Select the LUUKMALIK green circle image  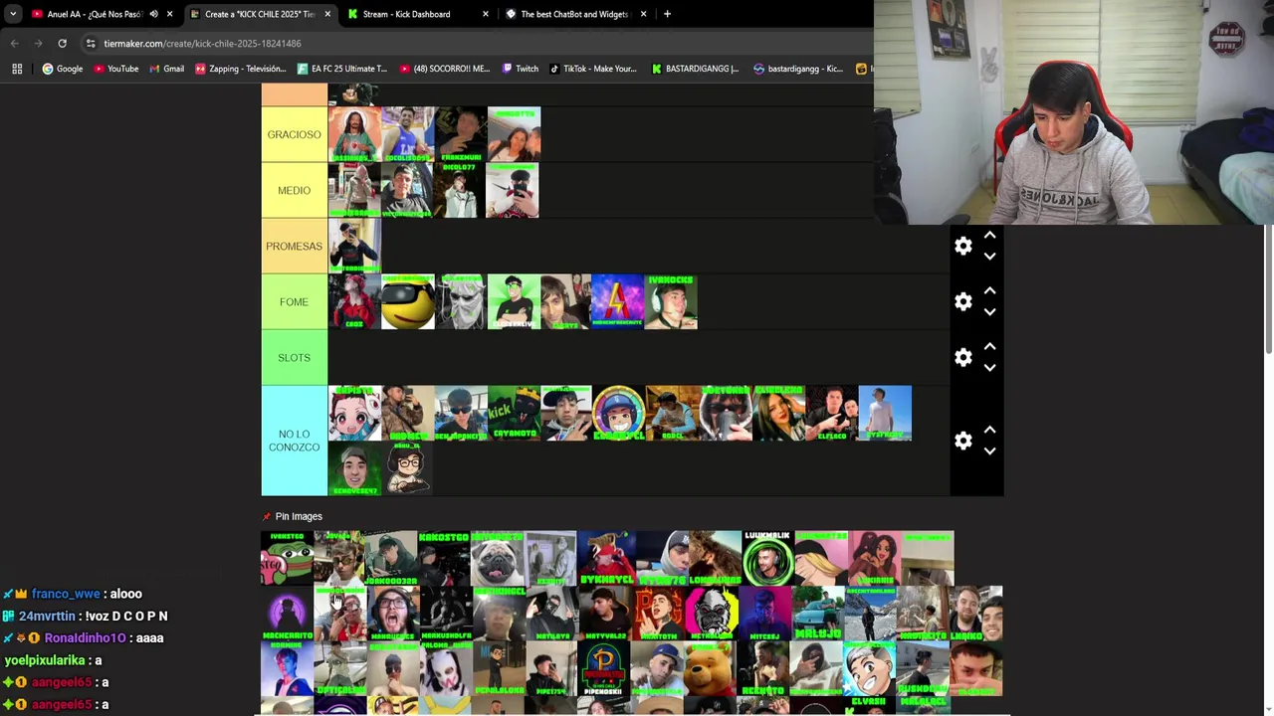coord(767,558)
